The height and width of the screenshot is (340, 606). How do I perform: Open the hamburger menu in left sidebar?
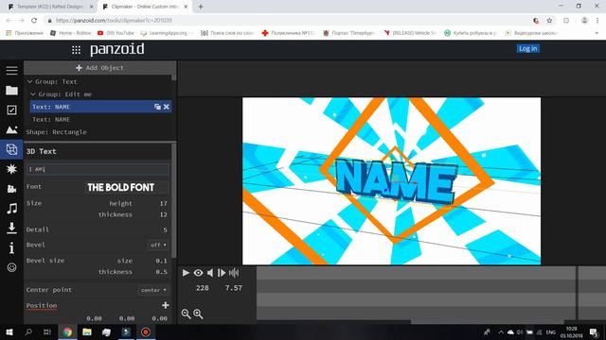pos(11,70)
